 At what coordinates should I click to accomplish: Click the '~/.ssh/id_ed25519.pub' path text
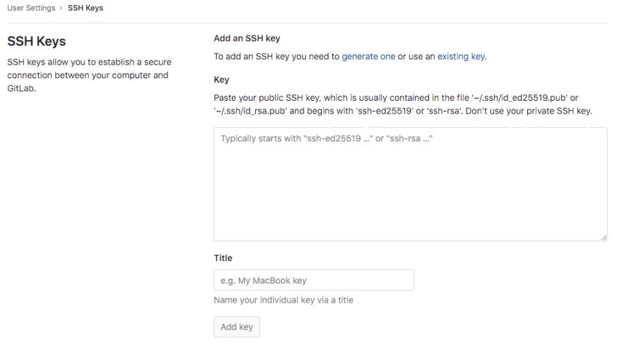coord(520,98)
